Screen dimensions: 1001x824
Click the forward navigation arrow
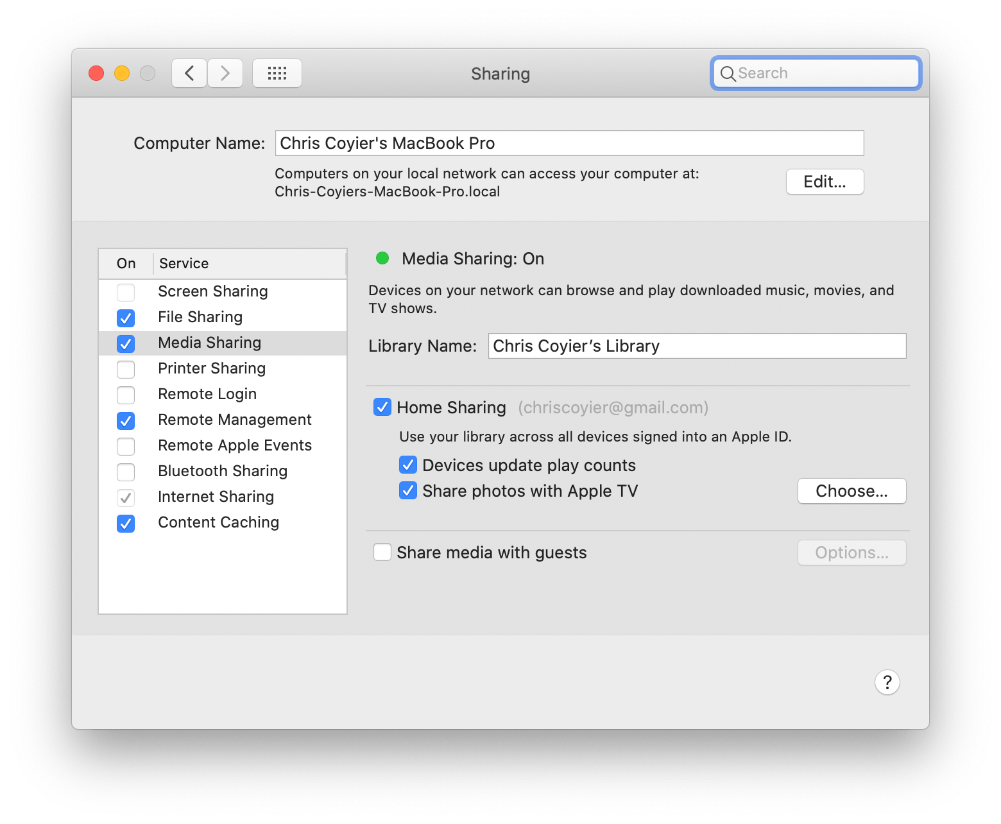225,73
